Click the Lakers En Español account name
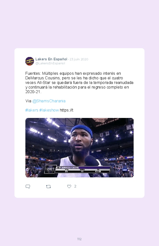Screen dimensions: 159x246 point(51,59)
